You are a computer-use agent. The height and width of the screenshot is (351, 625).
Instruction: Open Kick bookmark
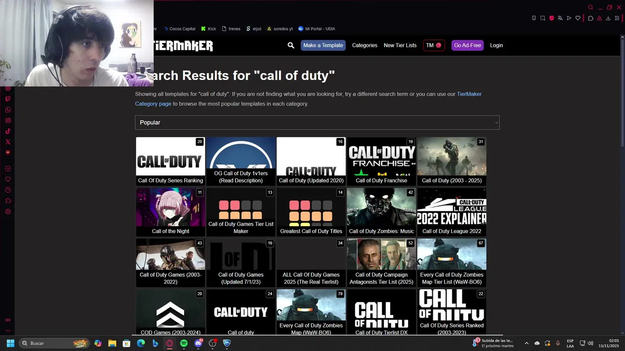point(208,29)
